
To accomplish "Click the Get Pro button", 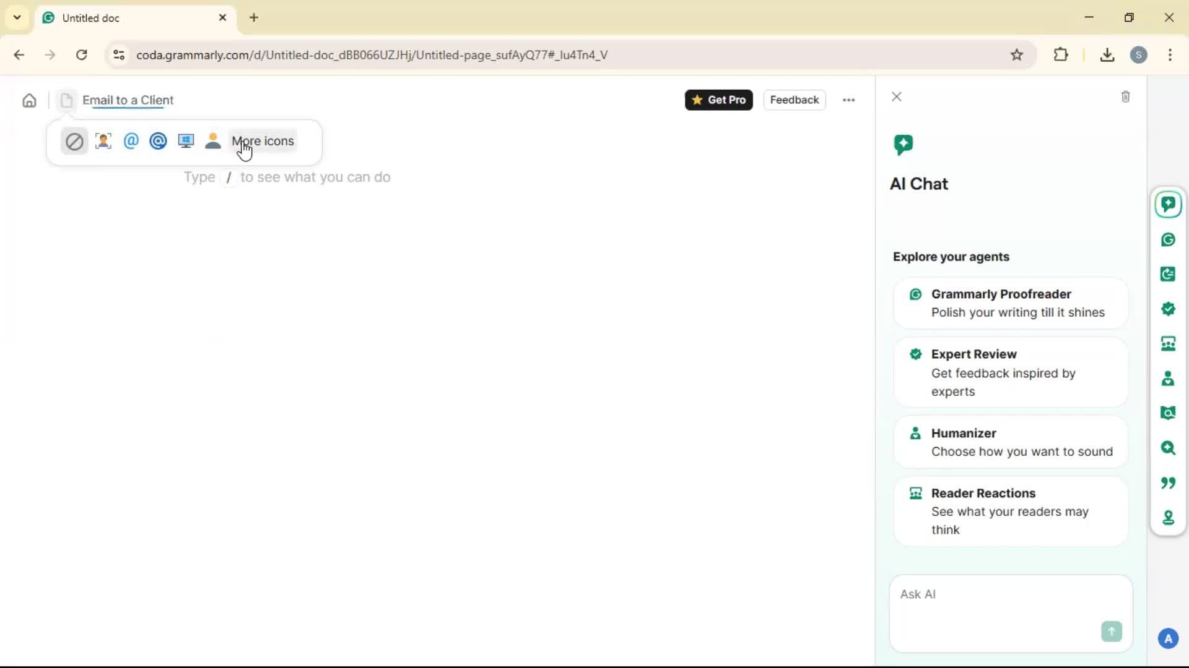I will click(718, 100).
